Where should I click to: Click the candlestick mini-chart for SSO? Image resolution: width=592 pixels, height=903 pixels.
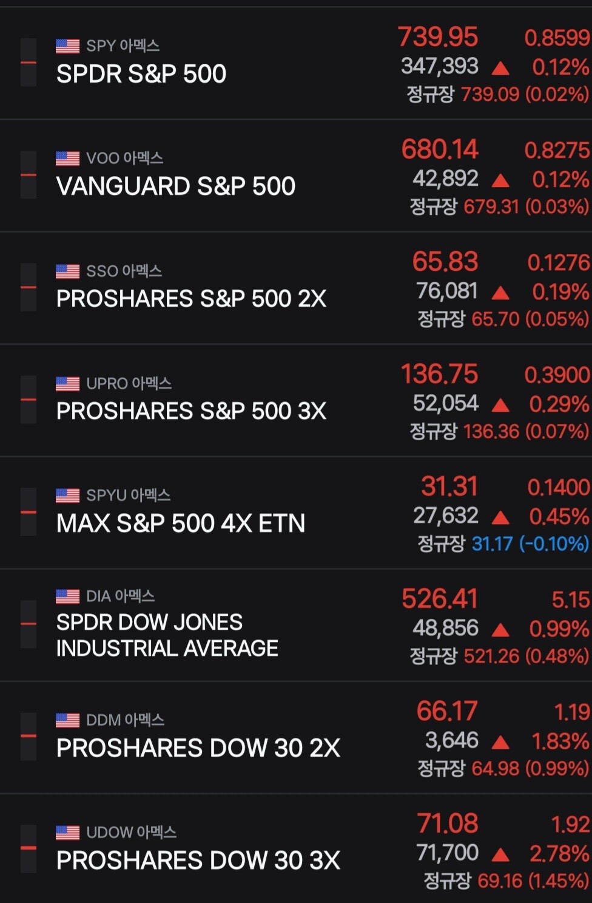coord(29,287)
